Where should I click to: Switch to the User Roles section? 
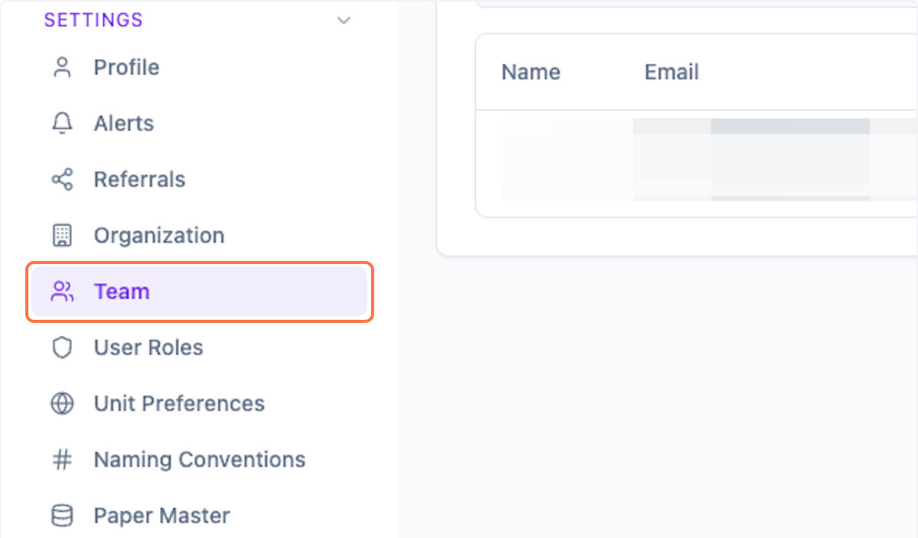click(148, 347)
